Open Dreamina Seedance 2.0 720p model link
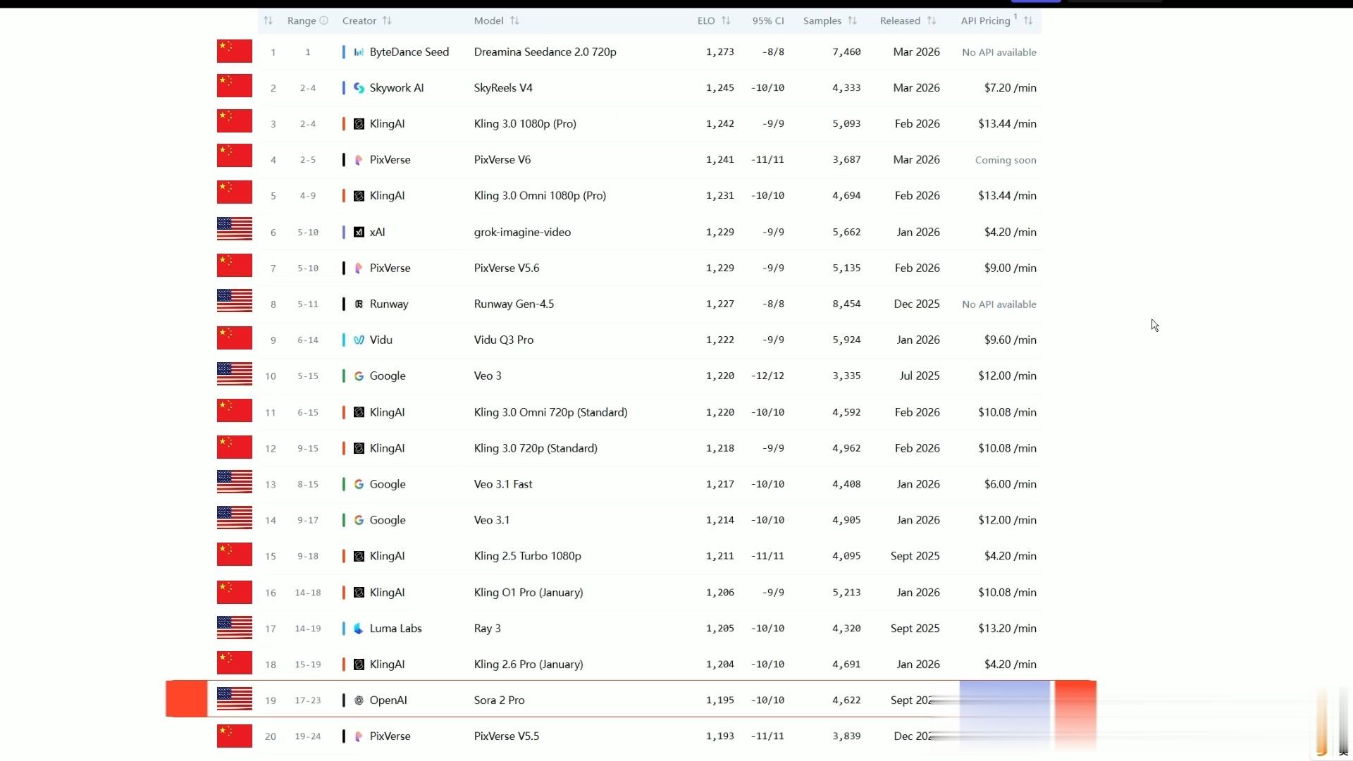Image resolution: width=1353 pixels, height=761 pixels. pos(545,52)
